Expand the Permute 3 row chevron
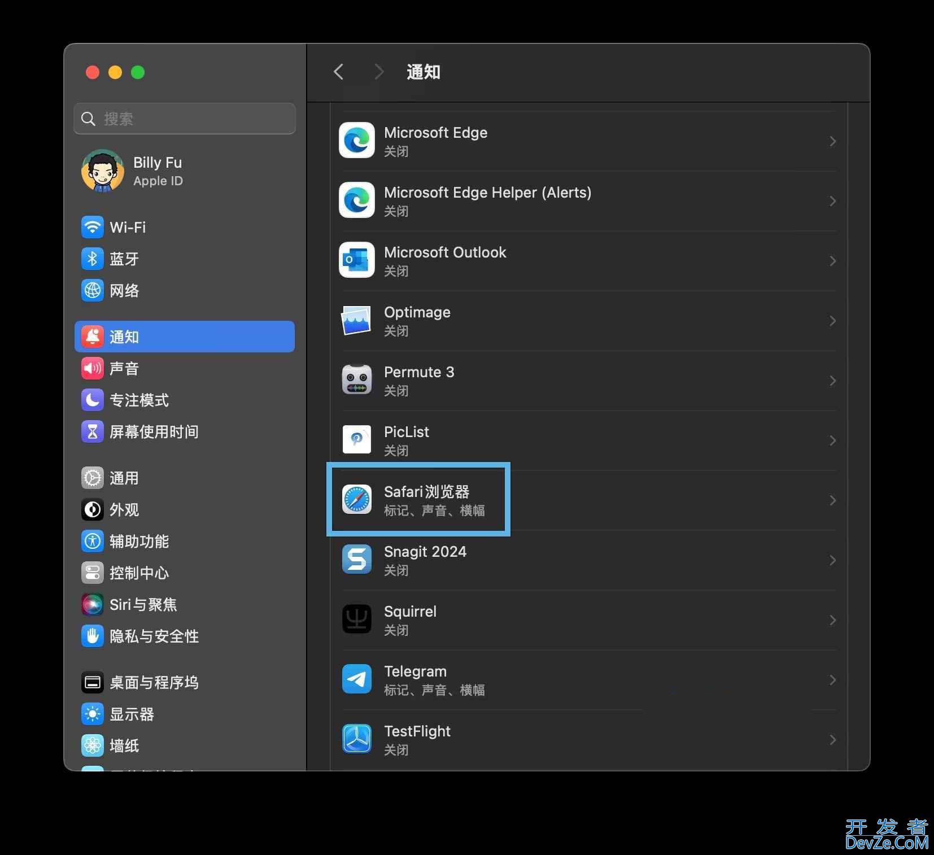934x855 pixels. pos(832,381)
